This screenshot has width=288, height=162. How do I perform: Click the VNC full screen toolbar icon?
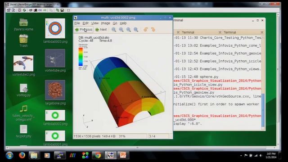pos(19,10)
